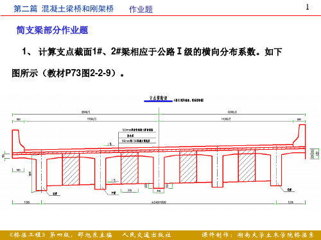
Task: Select the blue title 简支梁部分作业题
Action: (52, 30)
